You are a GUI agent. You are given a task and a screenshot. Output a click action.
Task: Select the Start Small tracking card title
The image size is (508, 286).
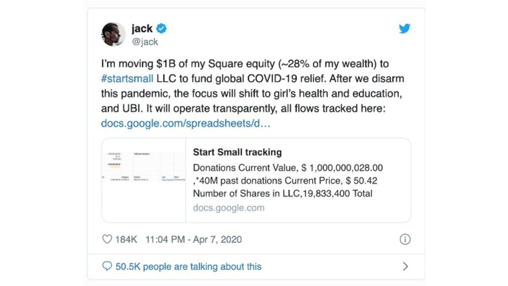point(237,152)
